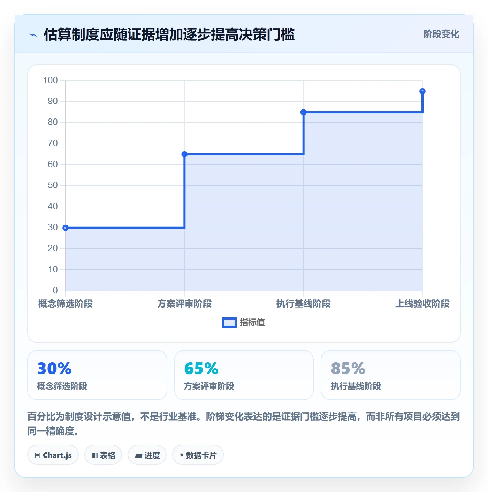Select the data point at 概念筛选阶段

(x=66, y=228)
